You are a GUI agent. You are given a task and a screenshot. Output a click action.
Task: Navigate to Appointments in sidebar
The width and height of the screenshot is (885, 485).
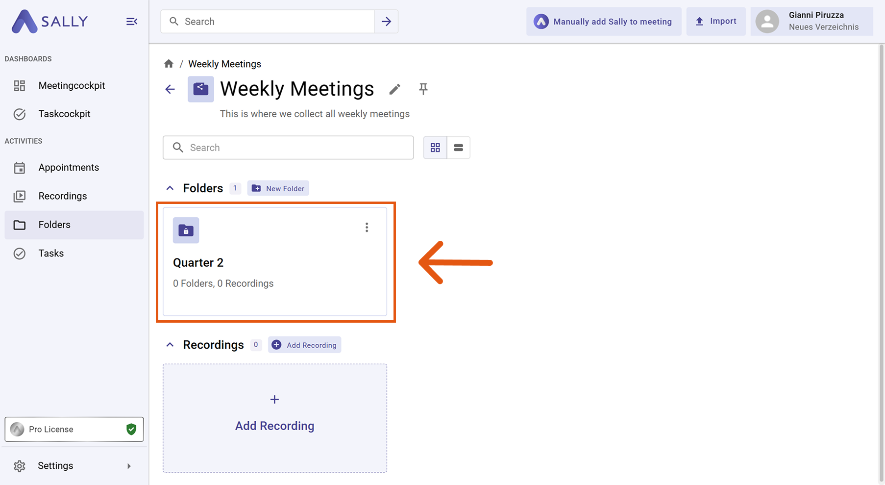69,168
